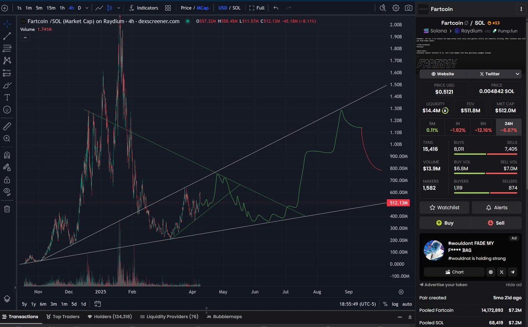Redo the chart action
Viewport: 528px width, 327px height.
(x=289, y=8)
